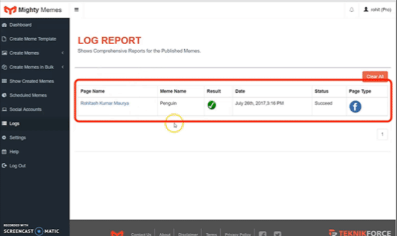Expand the Create Memes in Bulk arrow
Screen dimensions: 397x236
pos(63,67)
